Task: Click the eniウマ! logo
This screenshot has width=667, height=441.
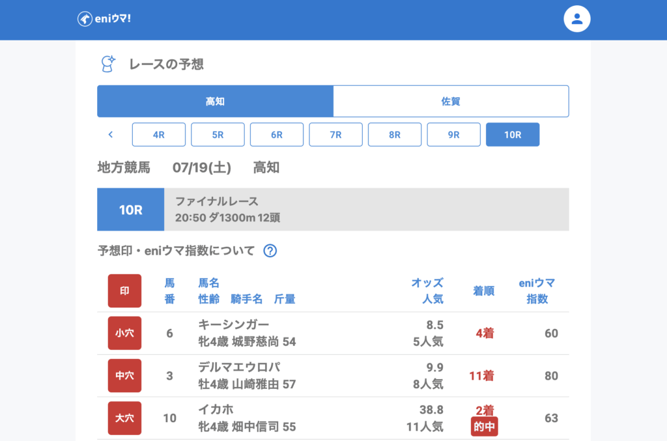Action: coord(104,19)
